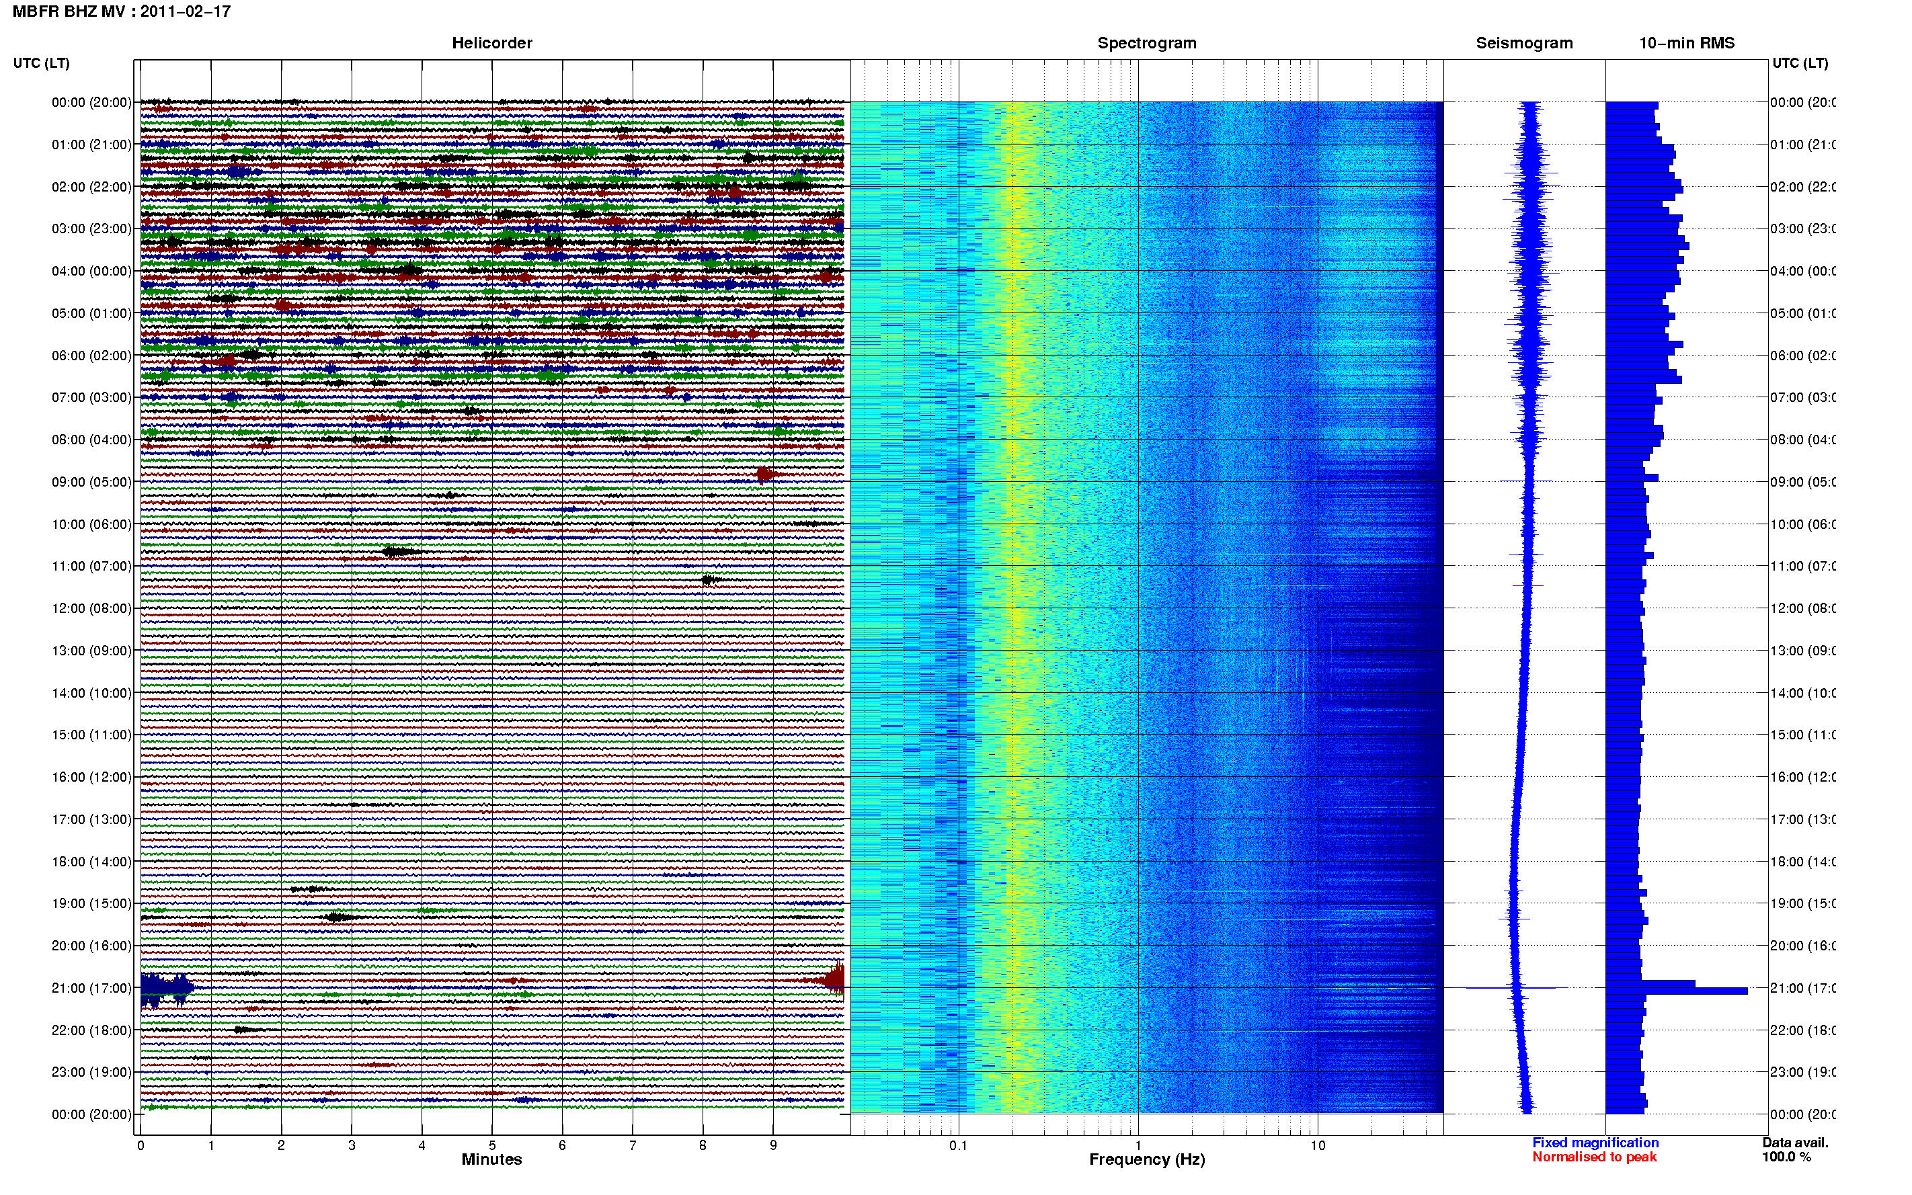1912x1195 pixels.
Task: Select the '13:00 (09:00)' time label
Action: click(x=91, y=651)
